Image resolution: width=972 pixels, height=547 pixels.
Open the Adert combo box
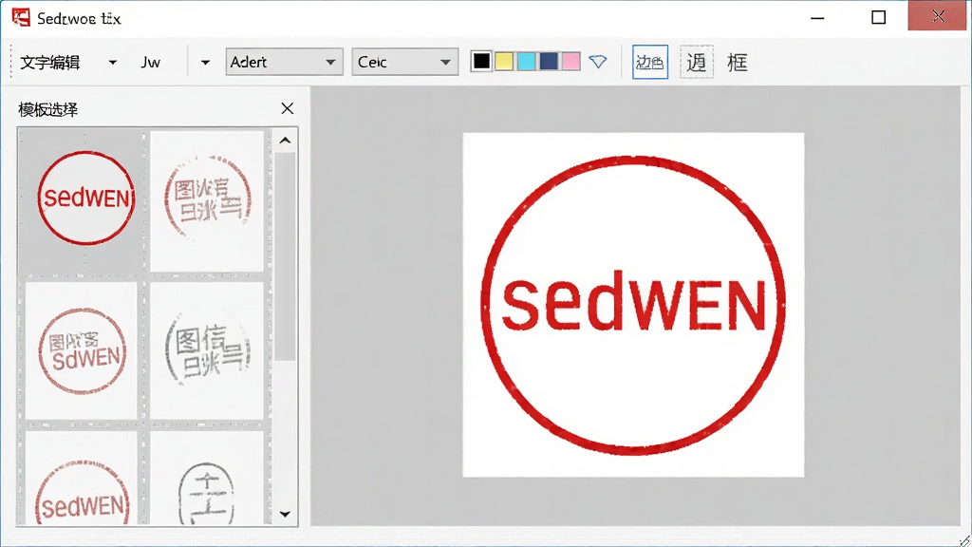tap(284, 62)
